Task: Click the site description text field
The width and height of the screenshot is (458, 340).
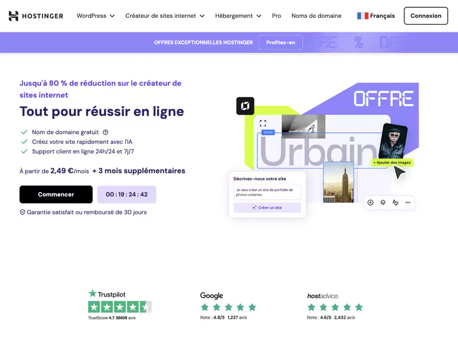Action: pos(266,193)
